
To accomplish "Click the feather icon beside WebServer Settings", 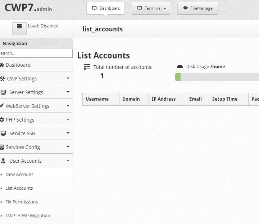I will (x=2, y=106).
